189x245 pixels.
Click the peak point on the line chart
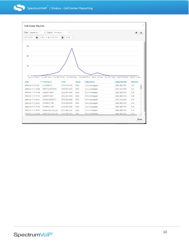(72, 48)
